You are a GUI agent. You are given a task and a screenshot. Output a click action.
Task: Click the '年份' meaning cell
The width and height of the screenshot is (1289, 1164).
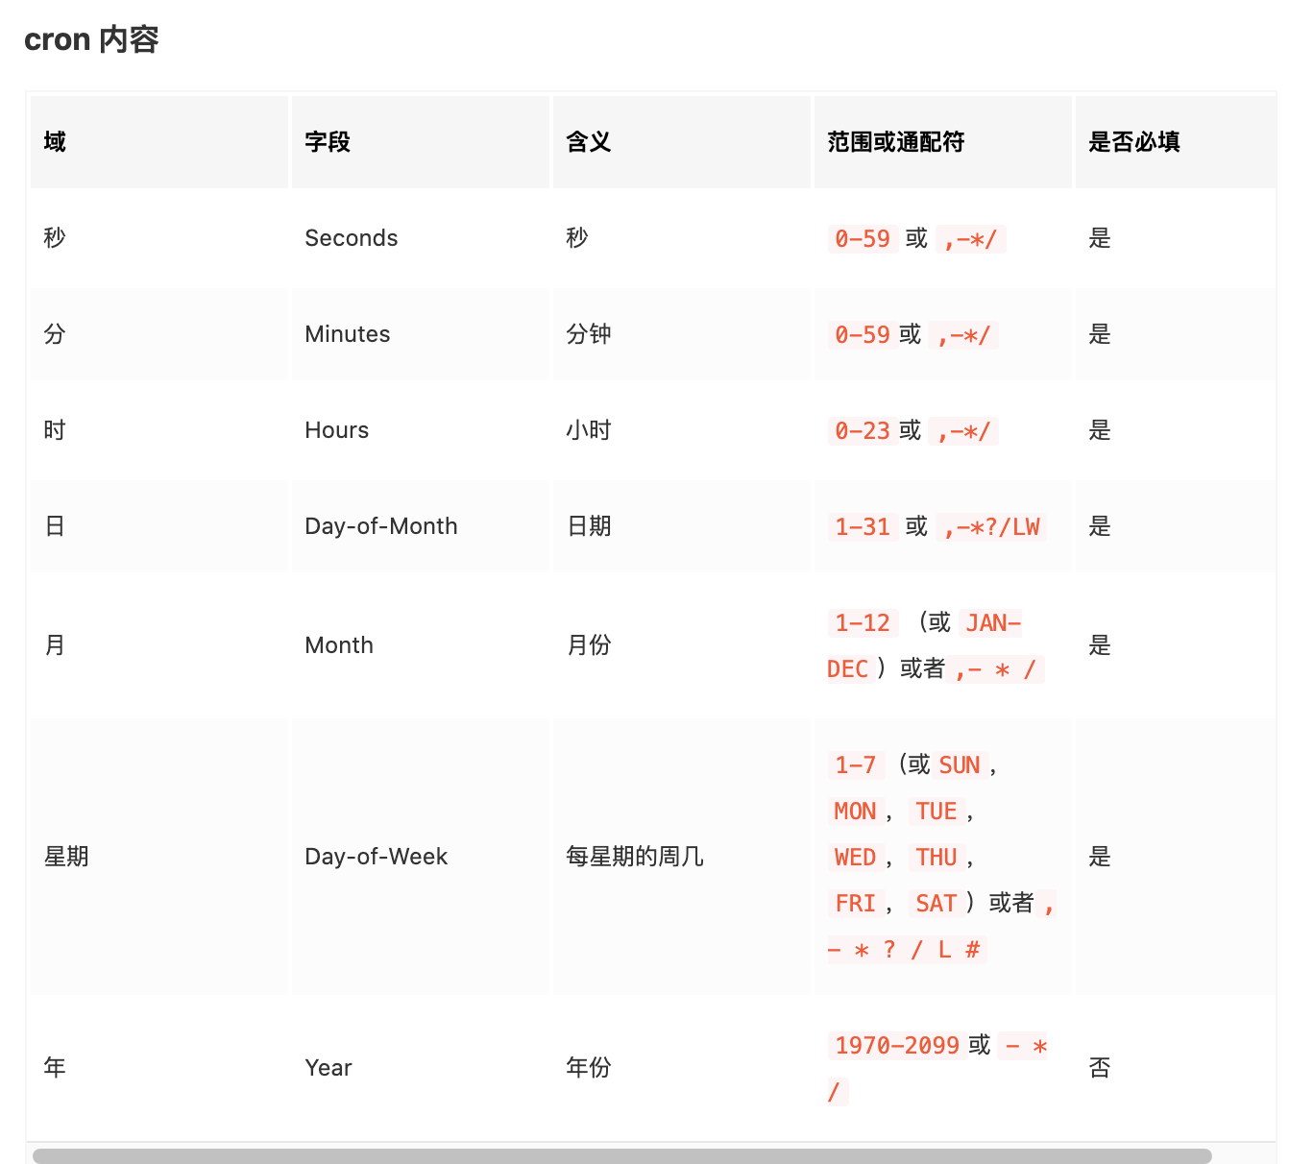682,1068
